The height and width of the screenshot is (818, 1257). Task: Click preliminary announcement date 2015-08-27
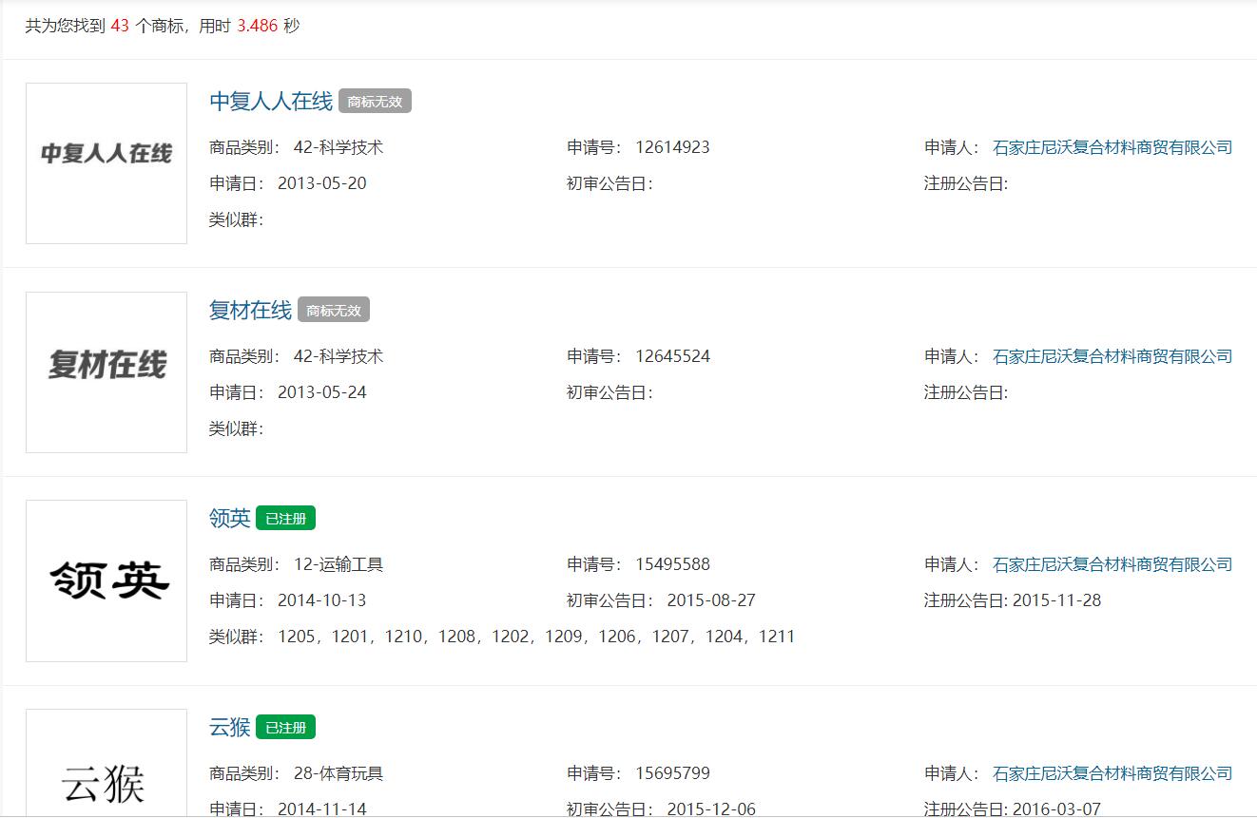point(711,600)
